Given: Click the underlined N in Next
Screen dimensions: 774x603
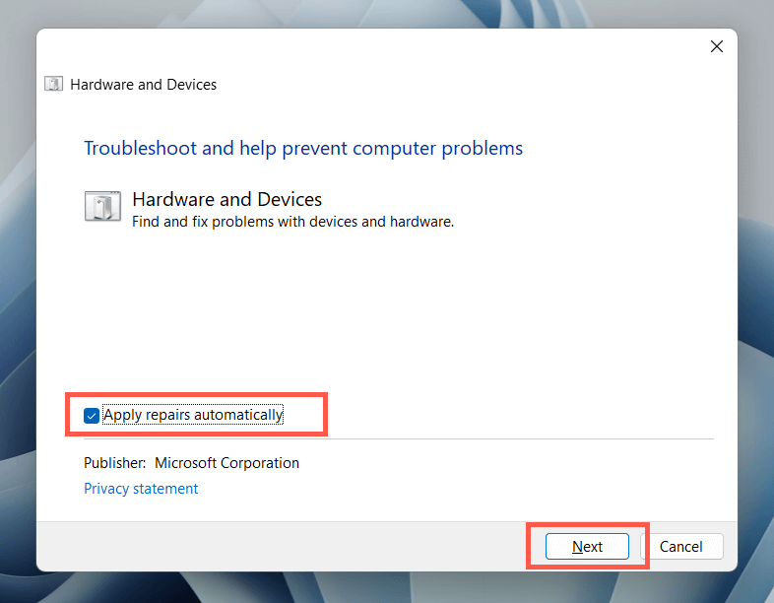Looking at the screenshot, I should click(577, 547).
